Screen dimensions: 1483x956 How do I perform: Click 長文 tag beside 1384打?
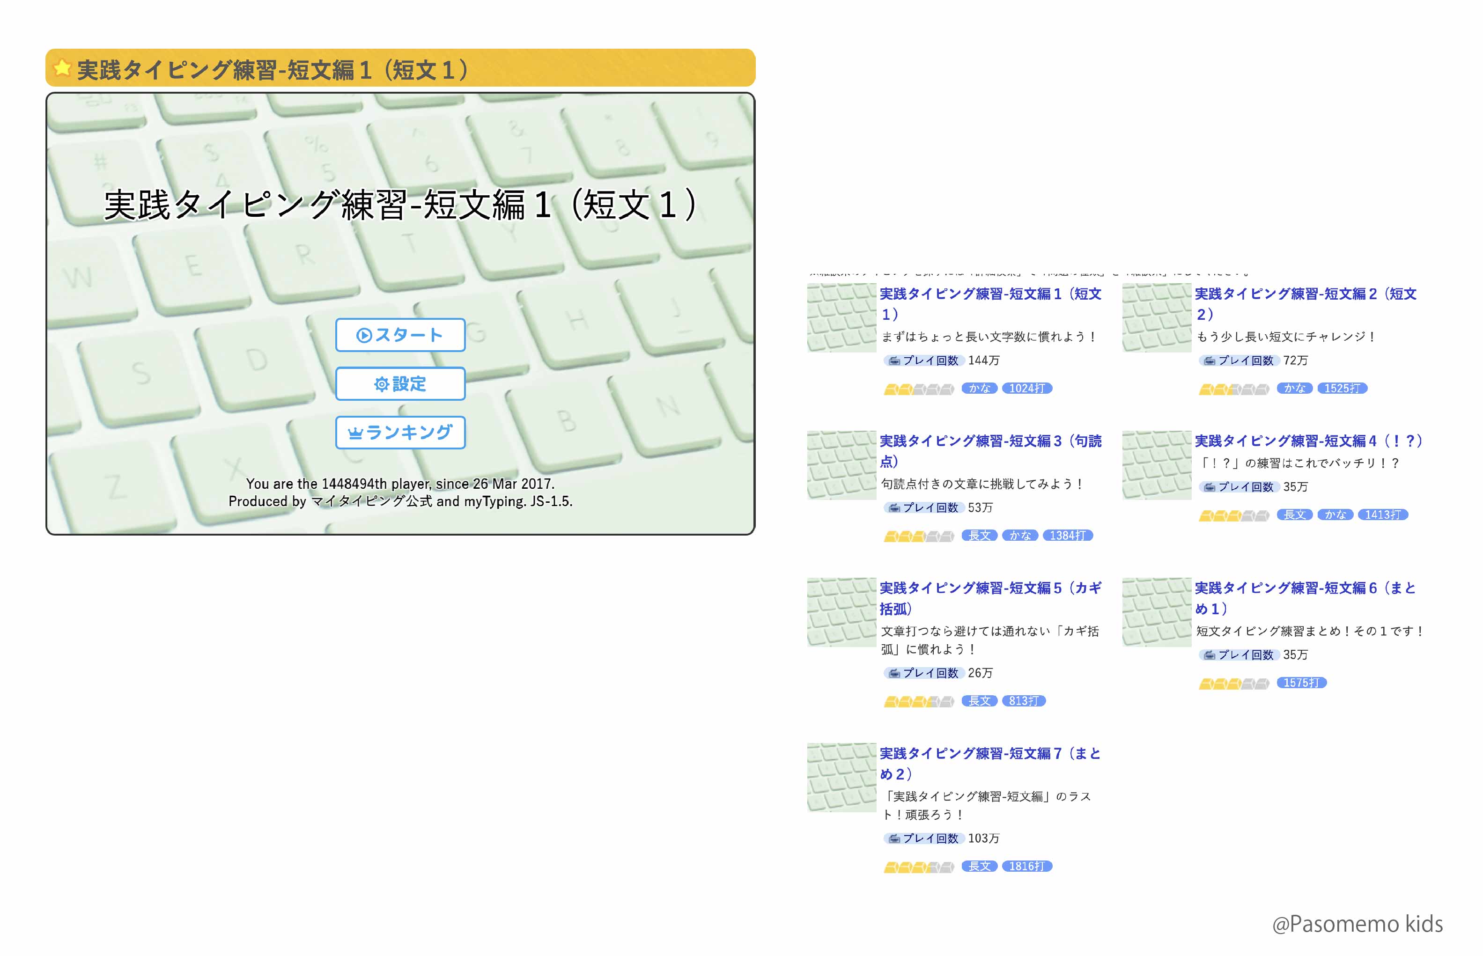[x=980, y=535]
